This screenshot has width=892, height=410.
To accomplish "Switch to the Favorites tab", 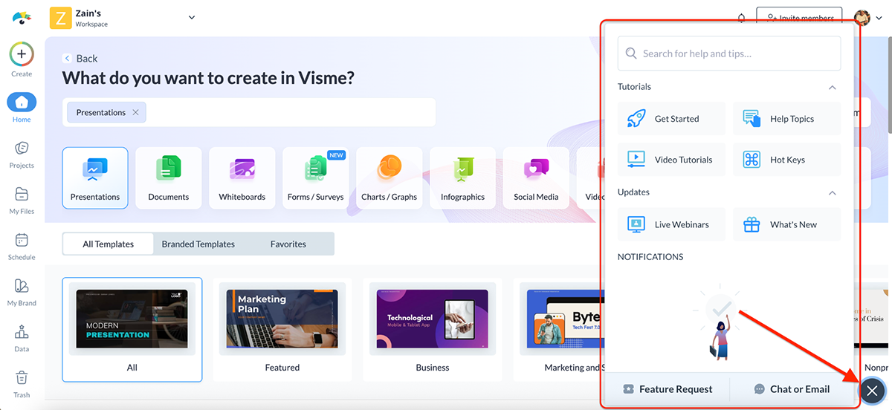I will [288, 244].
